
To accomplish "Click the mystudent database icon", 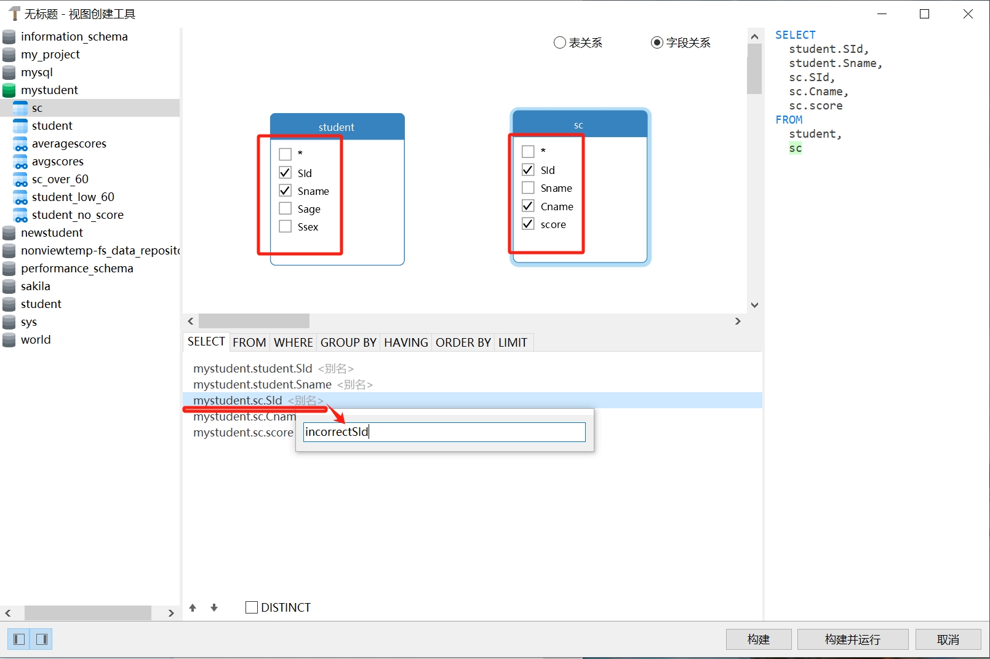I will coord(9,90).
